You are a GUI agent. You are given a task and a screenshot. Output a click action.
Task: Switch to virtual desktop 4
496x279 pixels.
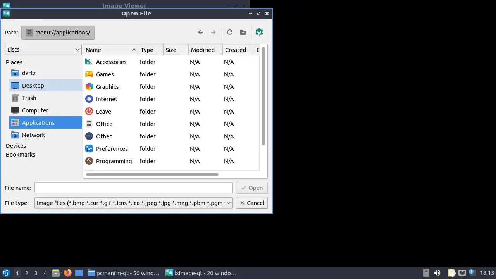coord(45,273)
